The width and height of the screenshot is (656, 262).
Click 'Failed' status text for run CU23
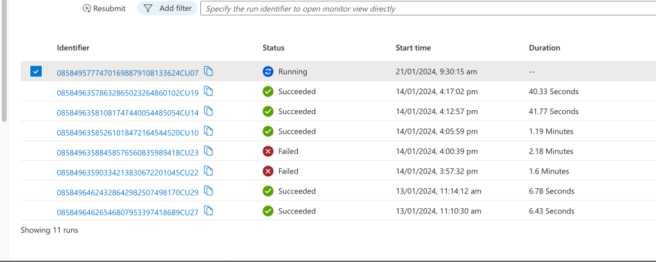[288, 151]
